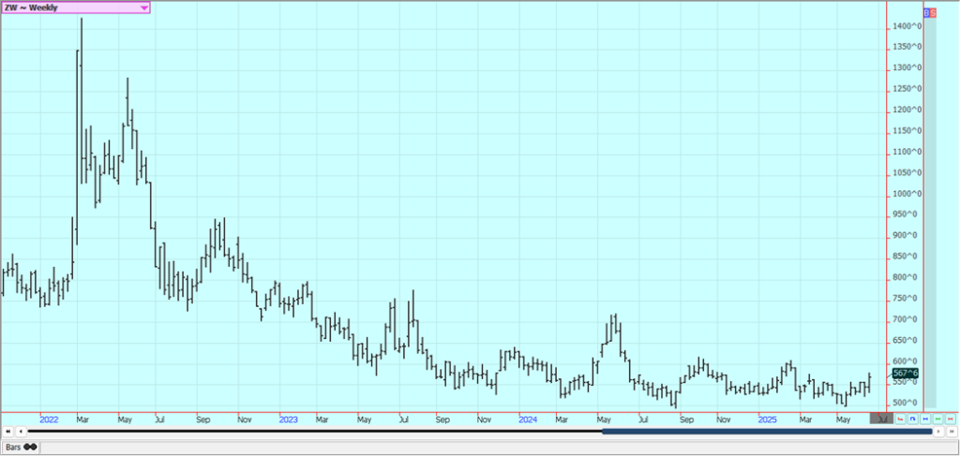Image resolution: width=960 pixels, height=456 pixels.
Task: Click the red compress bars icon
Action: (x=951, y=419)
